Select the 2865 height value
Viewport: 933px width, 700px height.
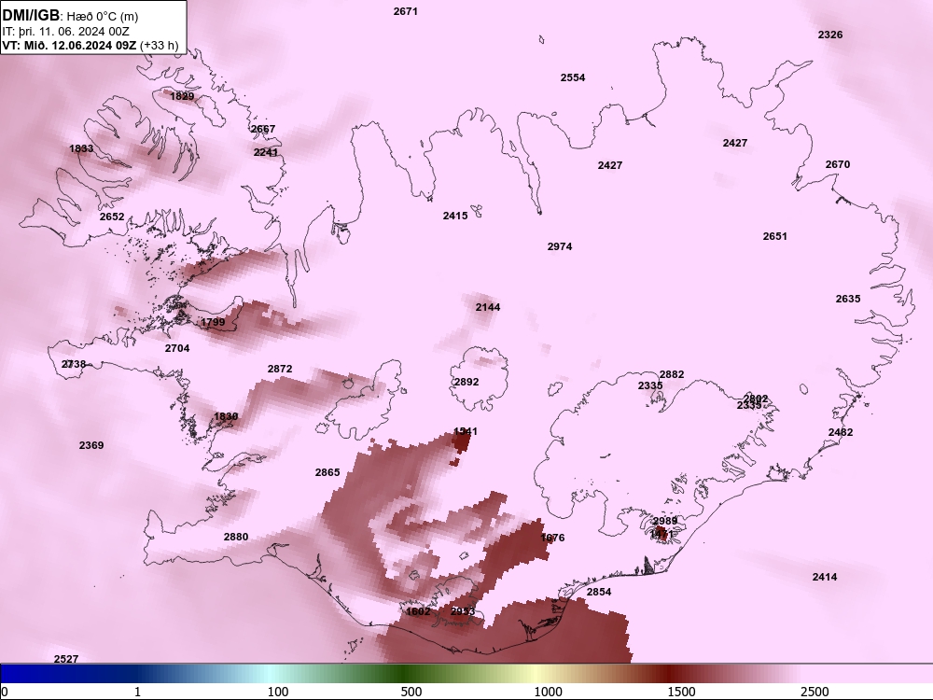[327, 472]
